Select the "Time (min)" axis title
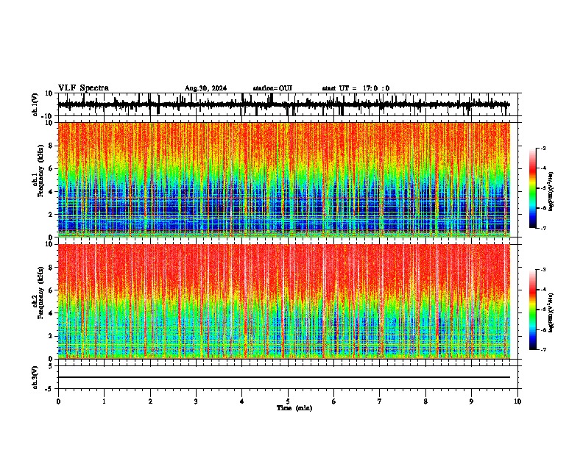Viewport: 583px width, 450px height. point(294,408)
